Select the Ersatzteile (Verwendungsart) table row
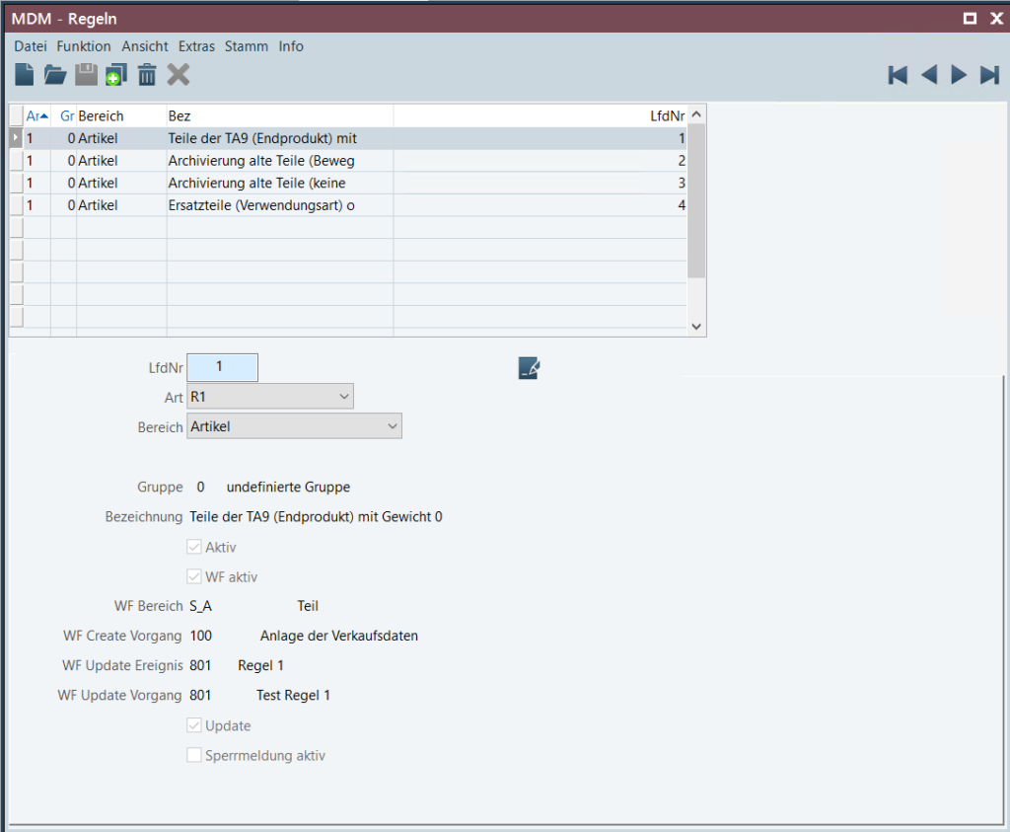Image resolution: width=1010 pixels, height=832 pixels. (x=261, y=205)
